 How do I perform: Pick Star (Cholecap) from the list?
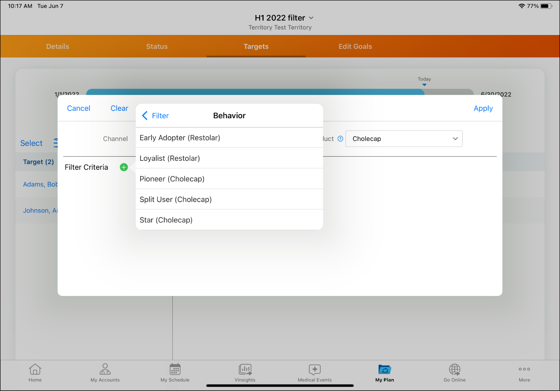coord(166,220)
